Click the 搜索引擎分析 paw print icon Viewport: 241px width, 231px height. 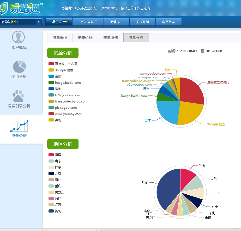coord(18,97)
